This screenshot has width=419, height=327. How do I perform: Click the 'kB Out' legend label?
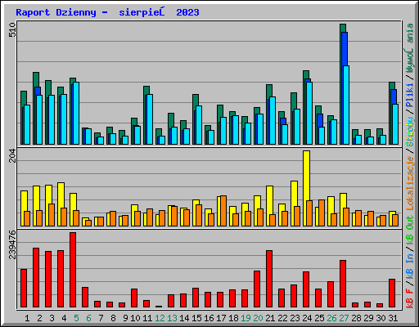410,230
